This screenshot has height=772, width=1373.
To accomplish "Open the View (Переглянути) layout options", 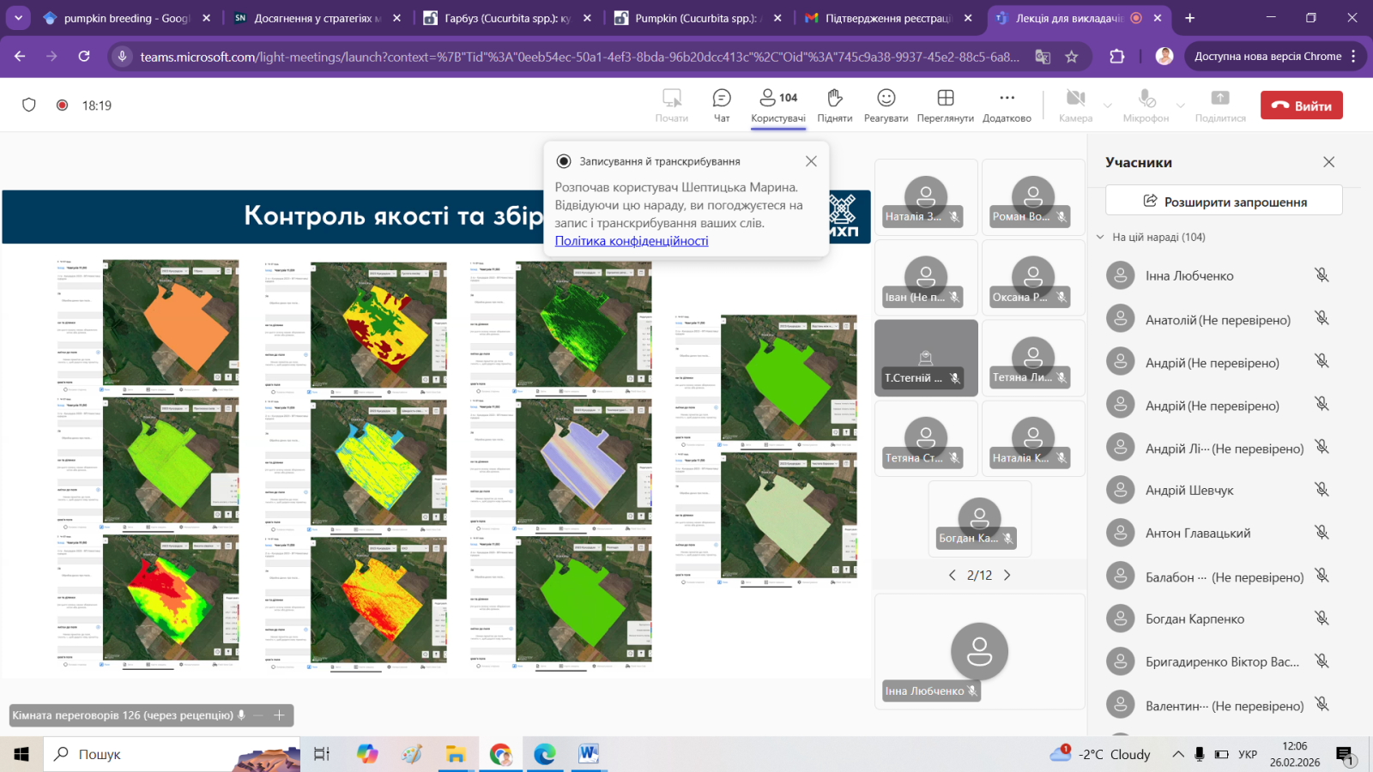I will click(x=945, y=105).
